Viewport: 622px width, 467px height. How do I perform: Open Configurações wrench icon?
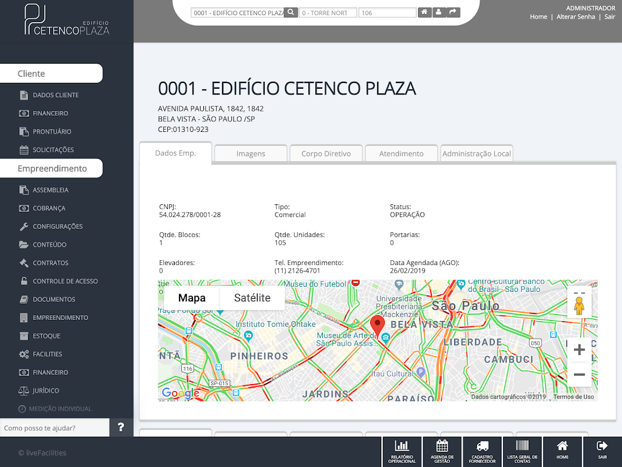click(24, 226)
